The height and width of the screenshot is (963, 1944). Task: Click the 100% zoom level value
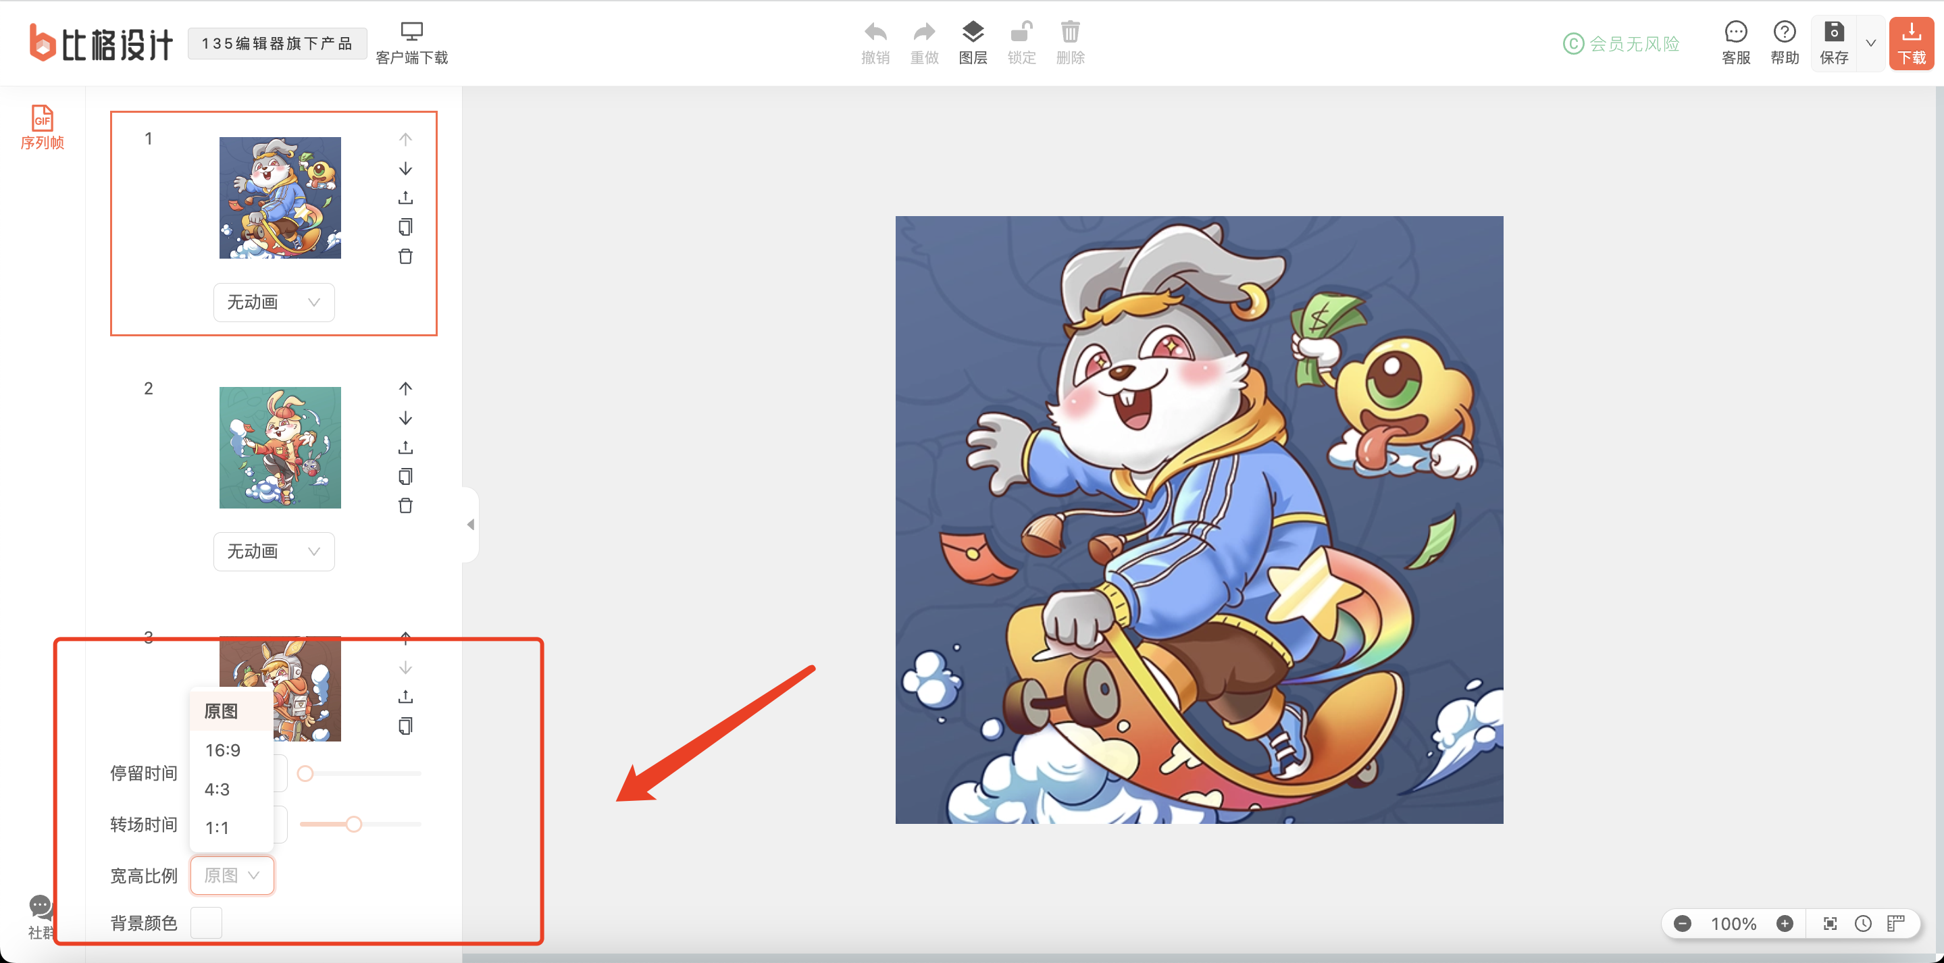tap(1733, 924)
